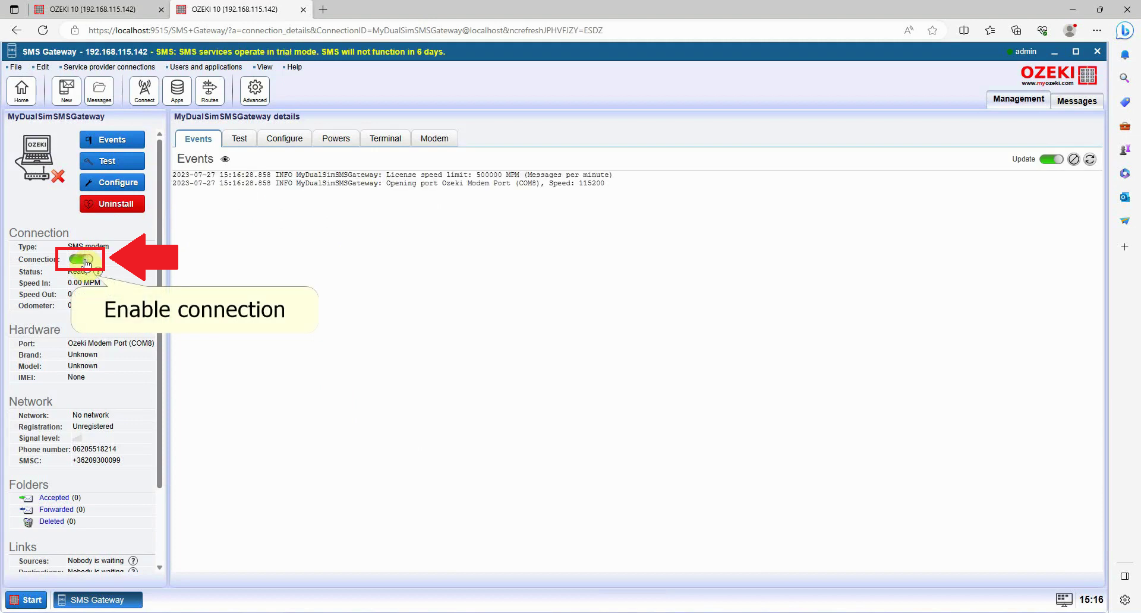Click the keyboard icon beside the clock
Viewport: 1141px width, 613px height.
tap(1064, 599)
